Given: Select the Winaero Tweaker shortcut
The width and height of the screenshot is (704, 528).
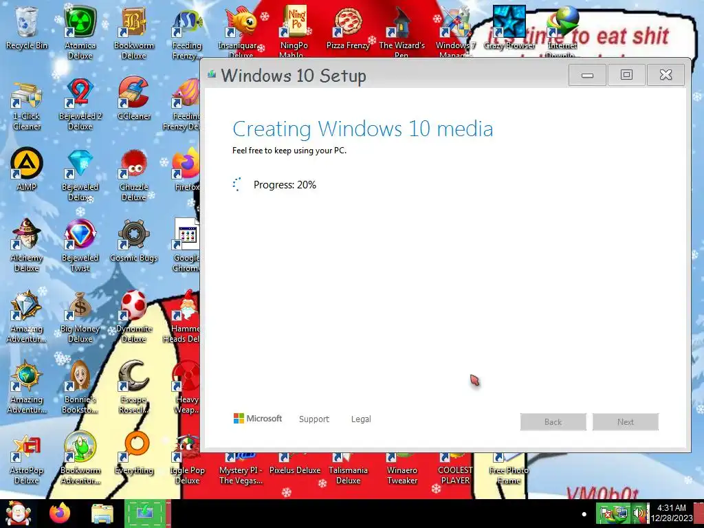Looking at the screenshot, I should [x=401, y=469].
